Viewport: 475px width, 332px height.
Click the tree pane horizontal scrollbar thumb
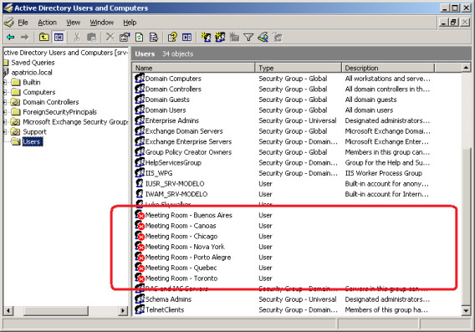[x=56, y=310]
